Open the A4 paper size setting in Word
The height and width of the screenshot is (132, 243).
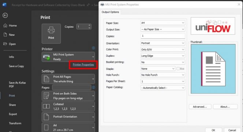tap(68, 127)
